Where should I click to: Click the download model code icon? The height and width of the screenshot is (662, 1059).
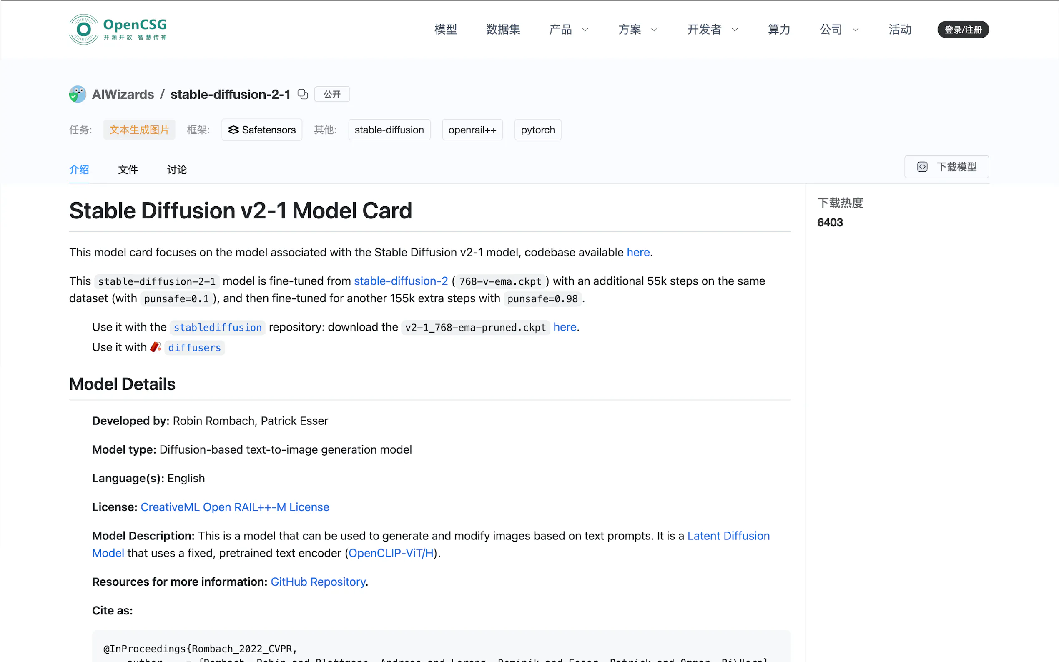pos(922,167)
